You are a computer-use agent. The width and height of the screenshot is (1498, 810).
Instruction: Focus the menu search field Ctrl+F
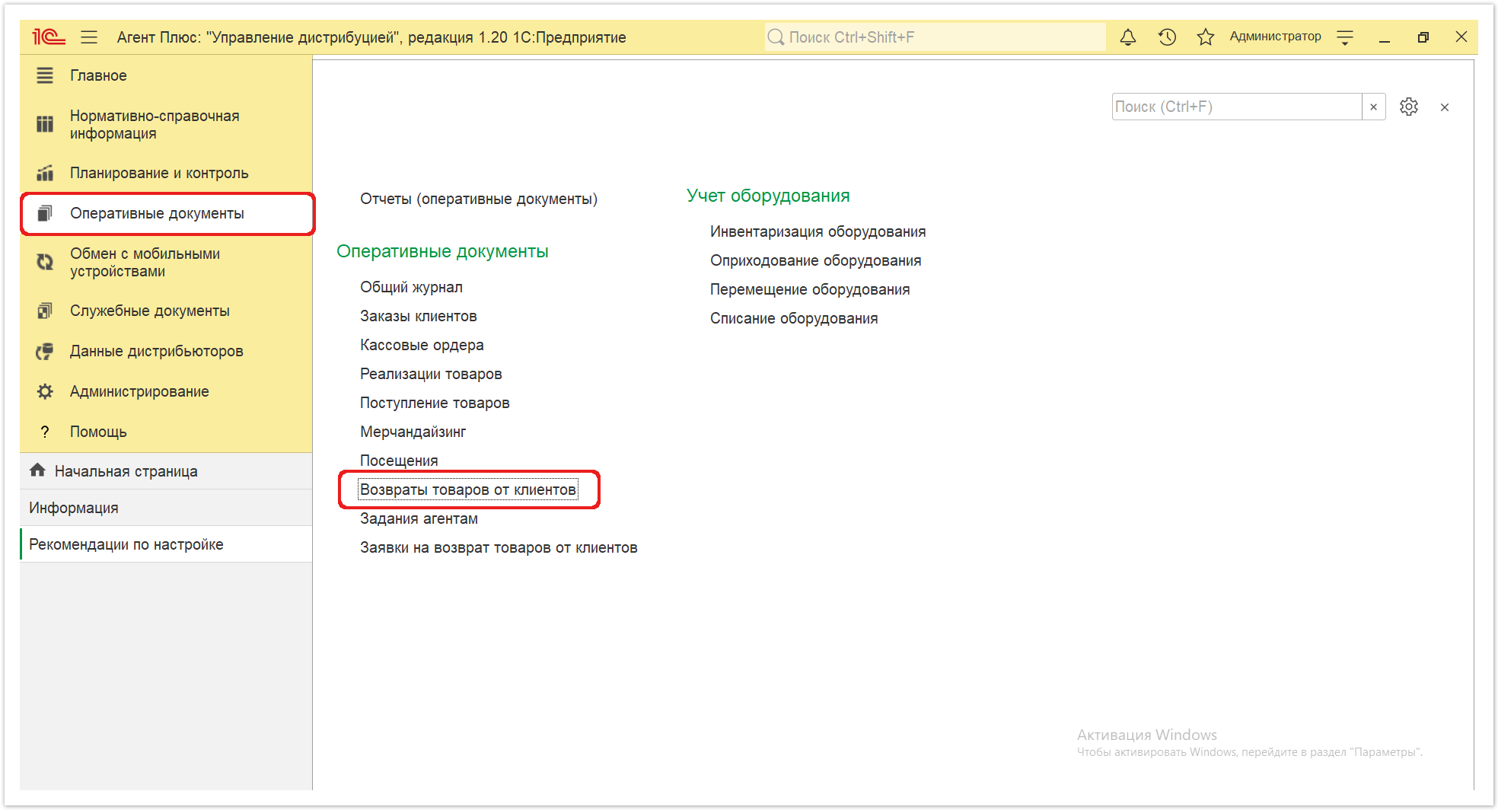pos(1237,107)
